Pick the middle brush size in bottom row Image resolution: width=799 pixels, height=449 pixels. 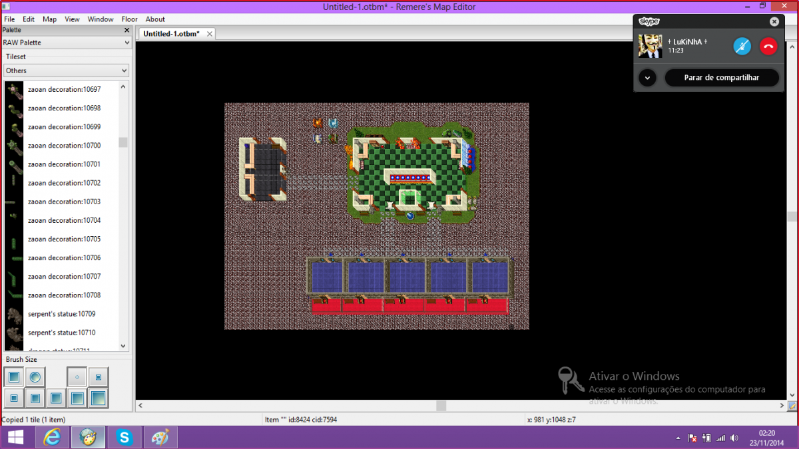tap(56, 398)
